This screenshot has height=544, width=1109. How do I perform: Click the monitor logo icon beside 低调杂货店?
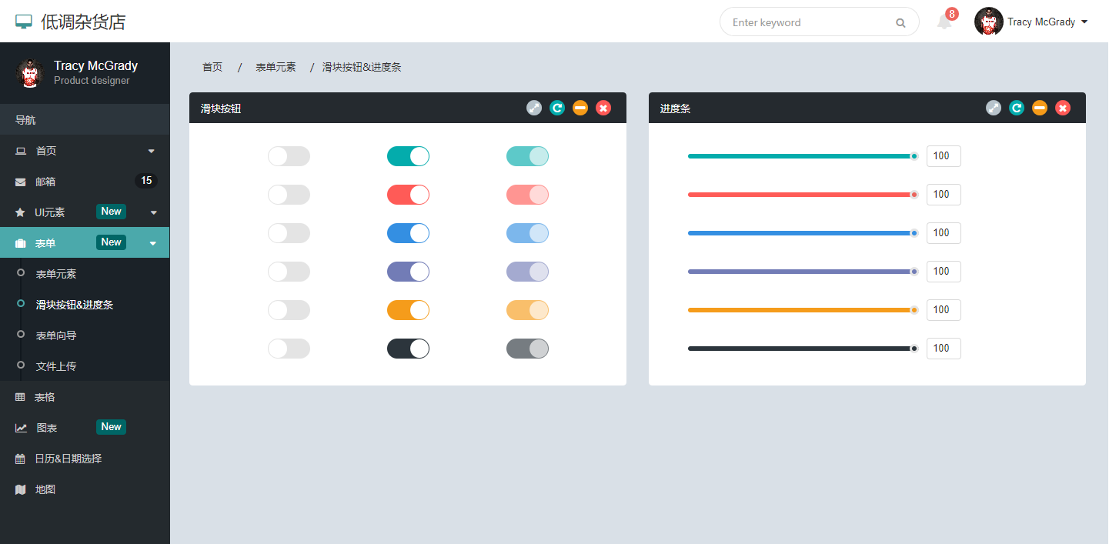[24, 22]
